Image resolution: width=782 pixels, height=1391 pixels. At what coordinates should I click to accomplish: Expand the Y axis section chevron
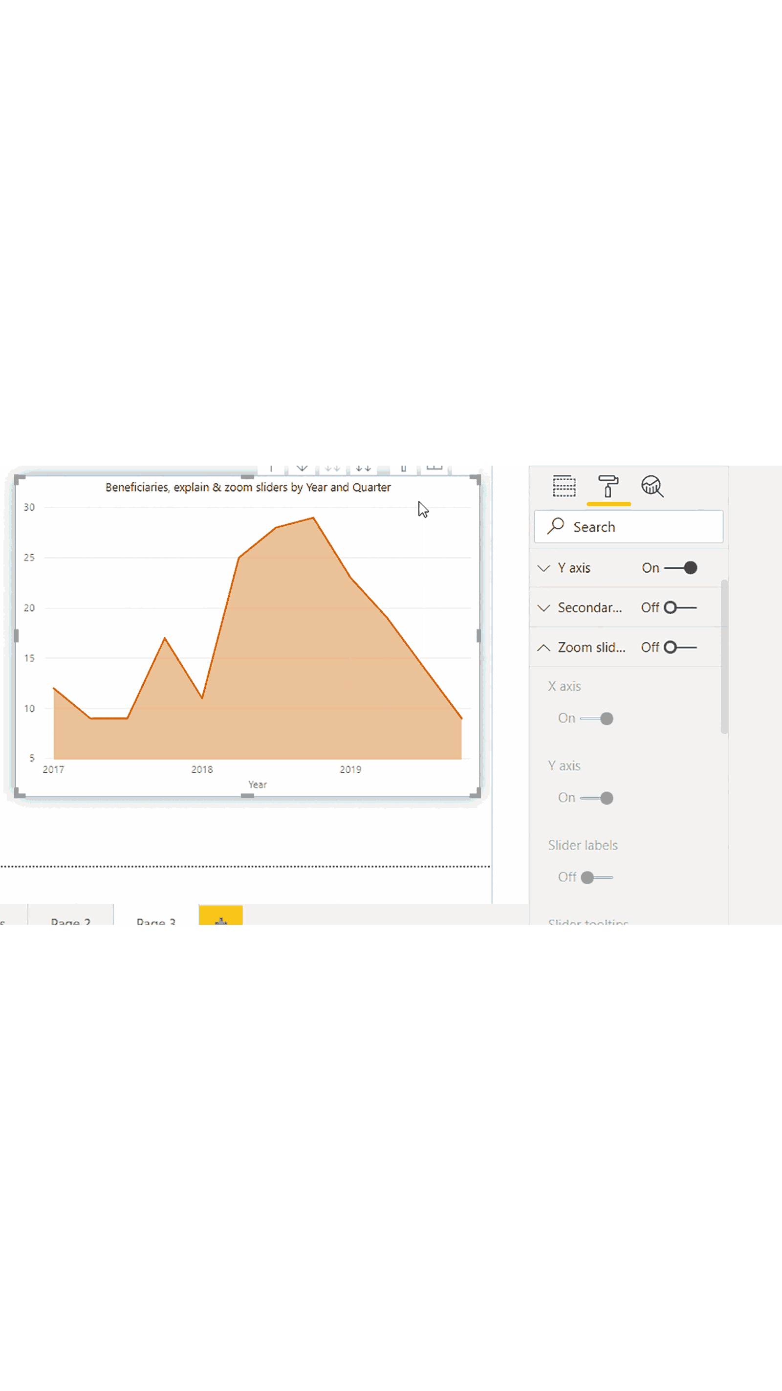[x=543, y=568]
